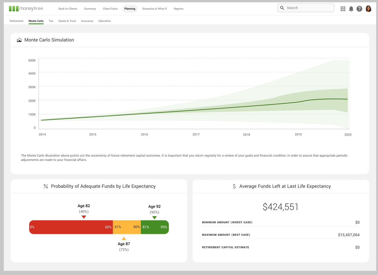The width and height of the screenshot is (378, 275).
Task: Click the percent icon beside Probability heading
Action: (45, 186)
